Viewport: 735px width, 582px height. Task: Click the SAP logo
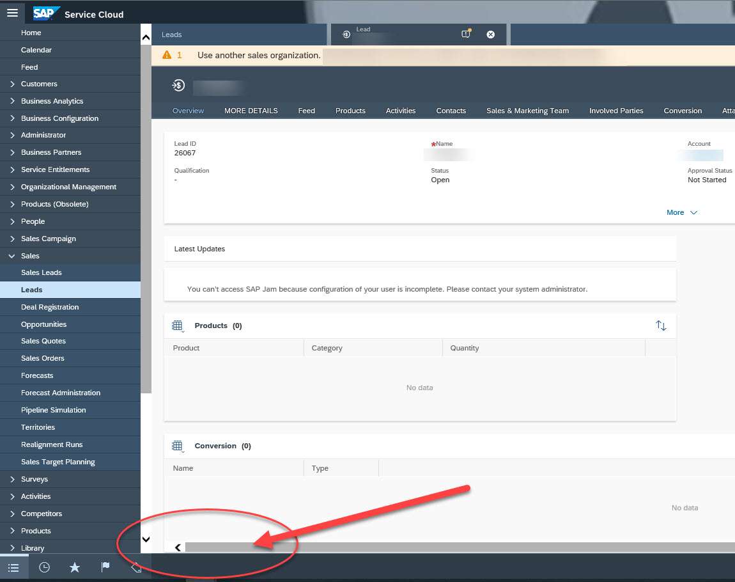(46, 13)
